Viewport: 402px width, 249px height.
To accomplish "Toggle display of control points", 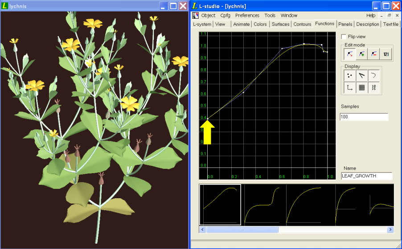I will tap(350, 76).
